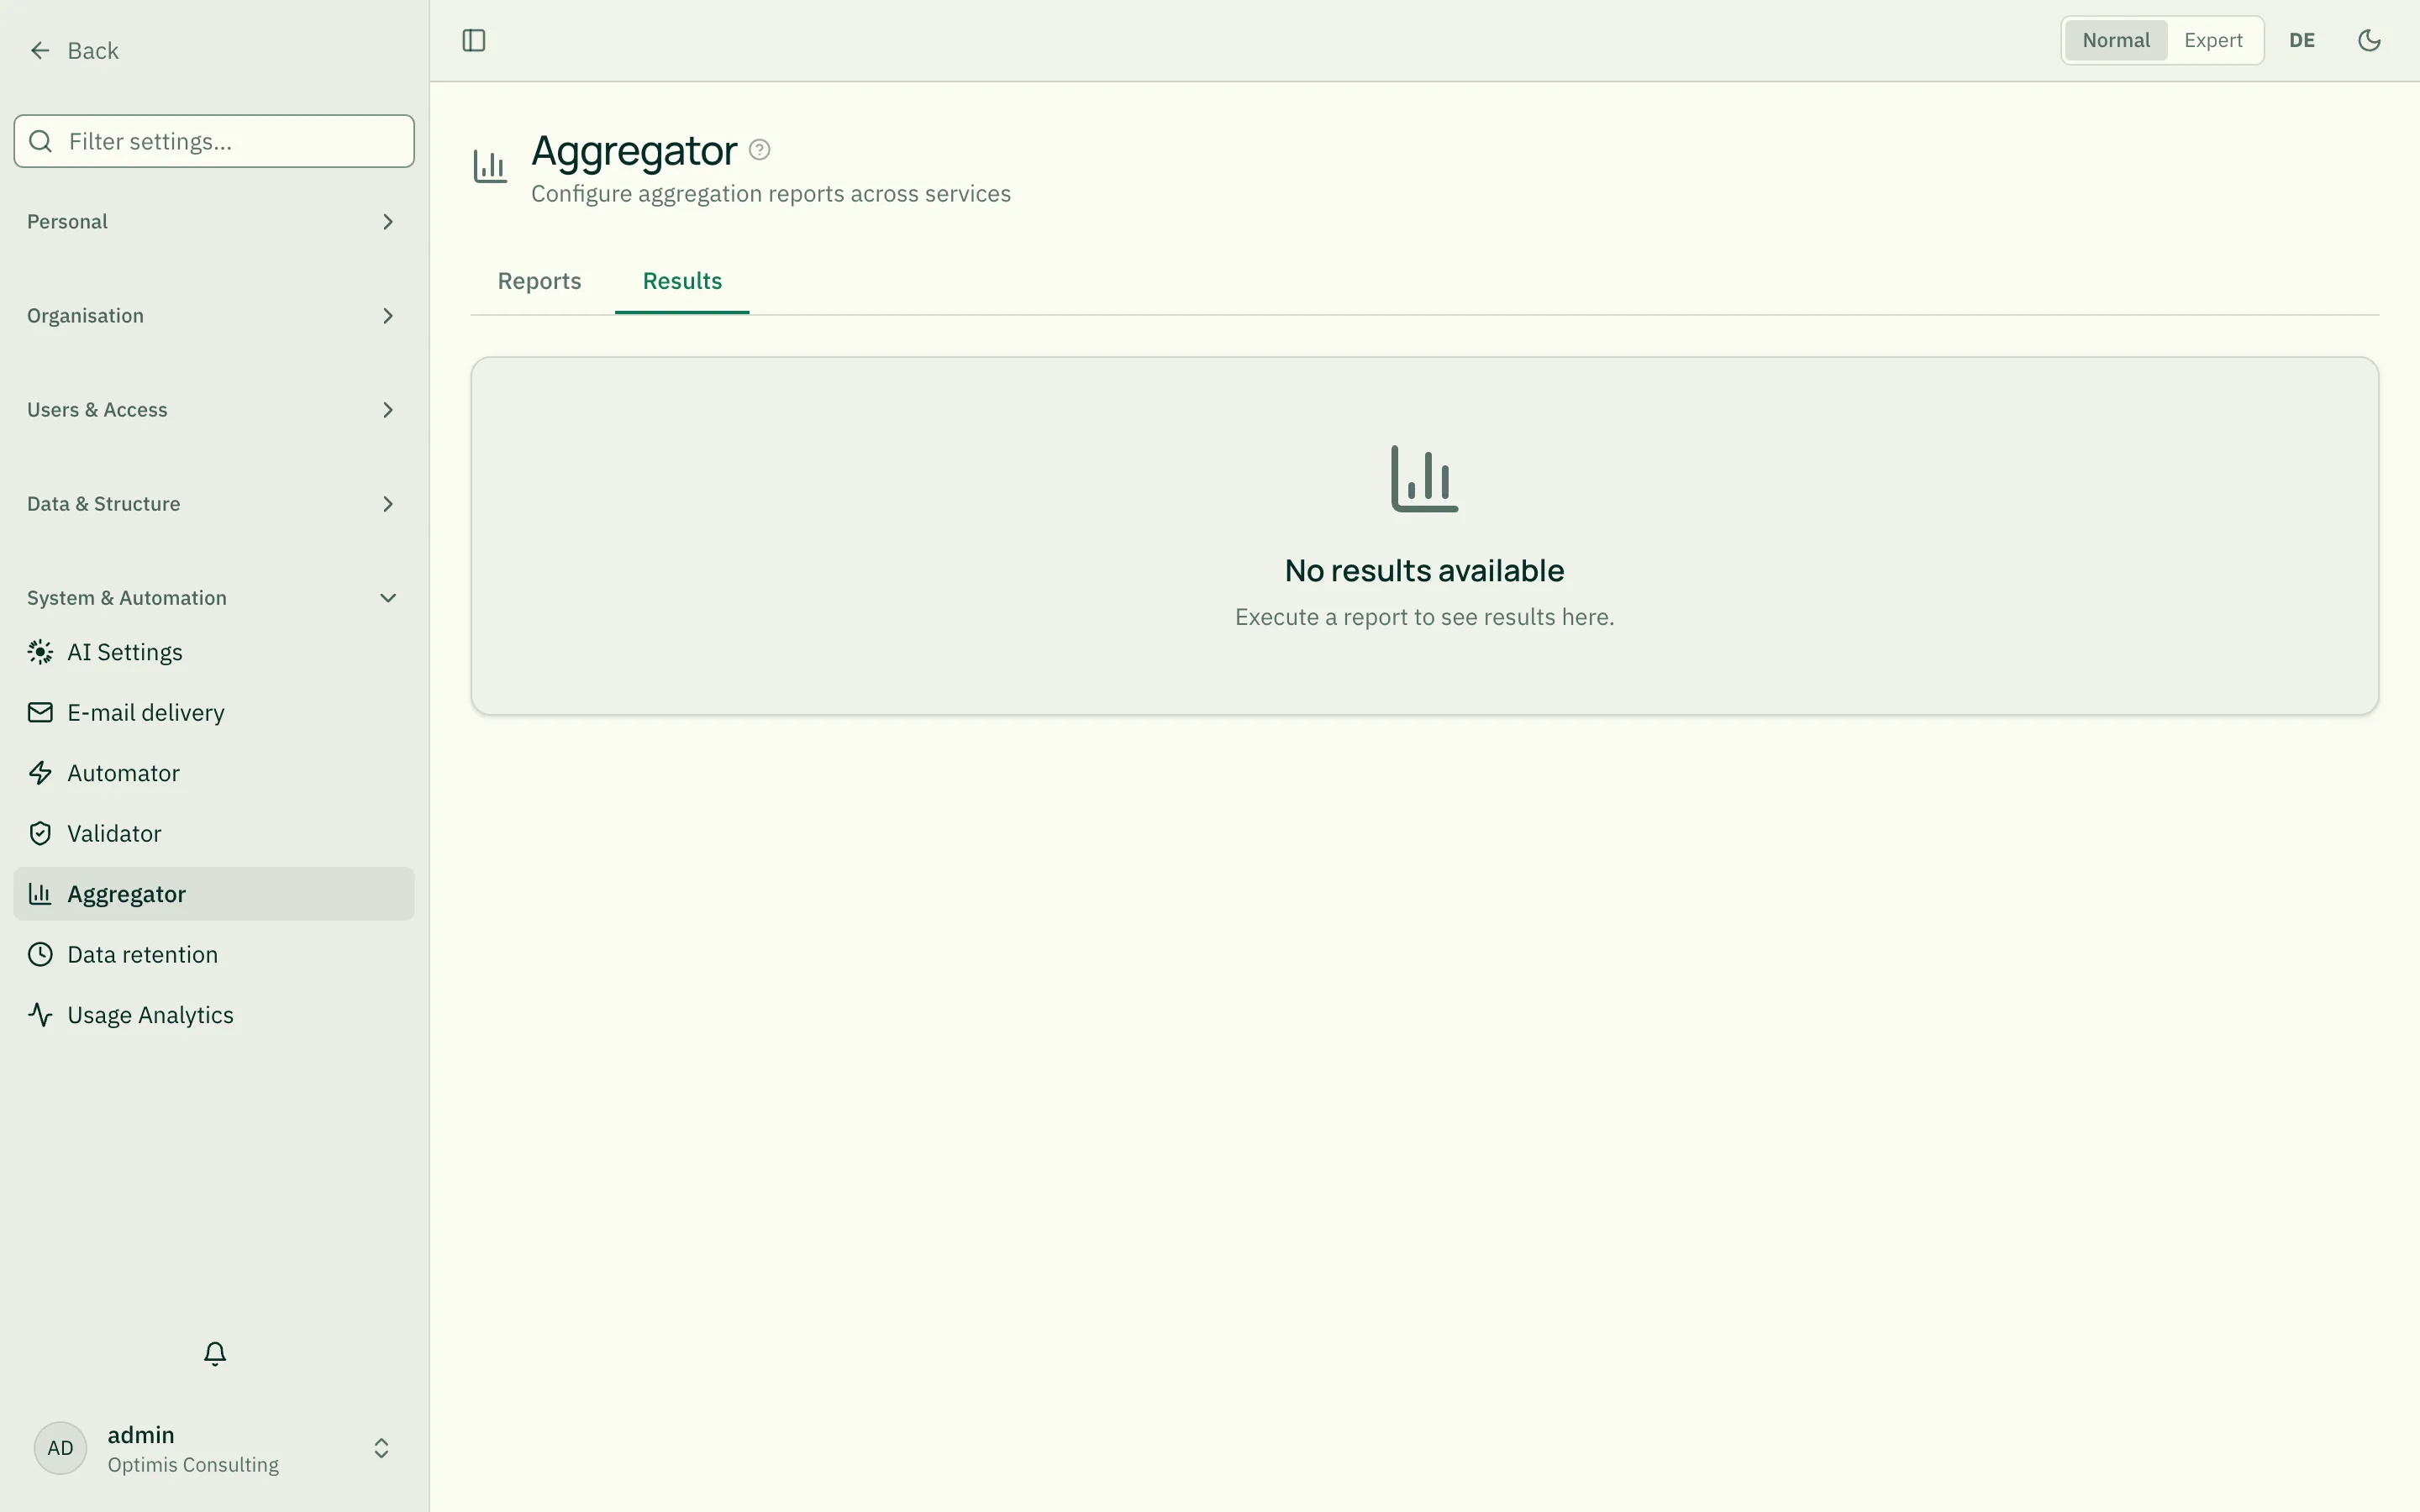Open AI Settings page
This screenshot has height=1512, width=2420.
(214, 652)
